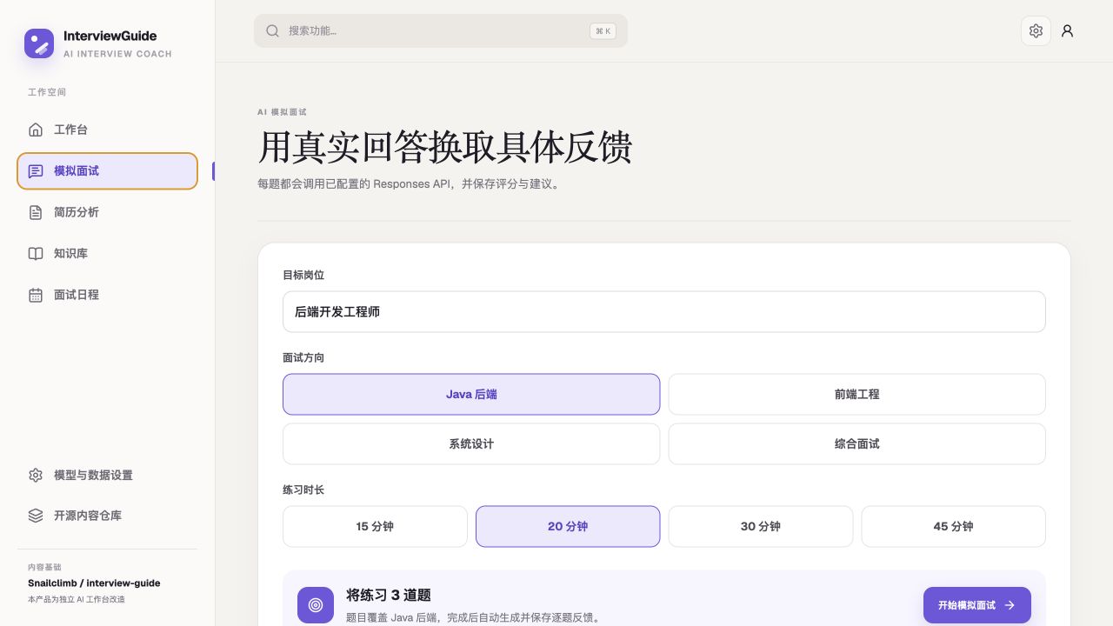The width and height of the screenshot is (1113, 626).
Task: Focus the 目标岗位 input field
Action: point(664,311)
